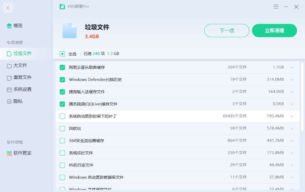Click the 214.0MB size value
This screenshot has height=192, width=305.
[x=275, y=79]
